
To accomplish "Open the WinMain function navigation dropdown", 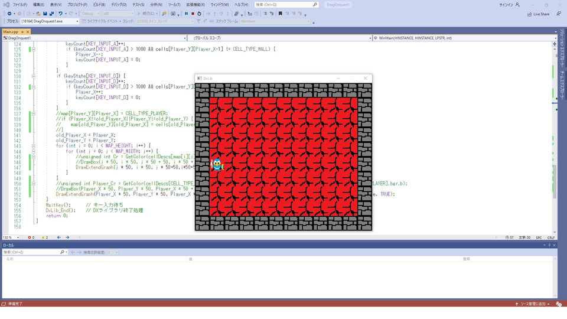I will [x=465, y=38].
